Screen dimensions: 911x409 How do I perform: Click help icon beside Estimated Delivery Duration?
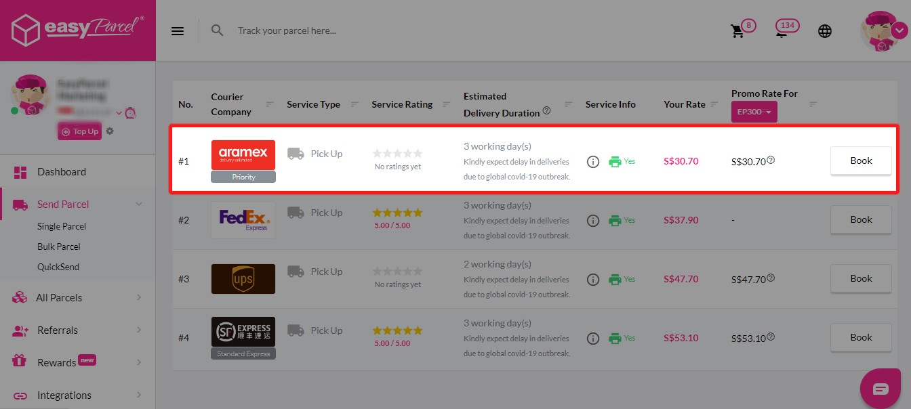546,111
